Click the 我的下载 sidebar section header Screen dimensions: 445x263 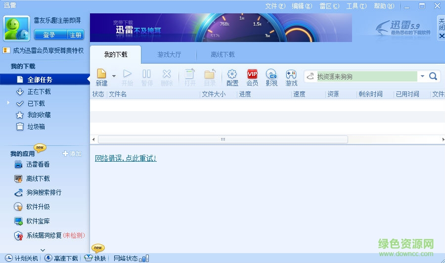click(x=23, y=66)
